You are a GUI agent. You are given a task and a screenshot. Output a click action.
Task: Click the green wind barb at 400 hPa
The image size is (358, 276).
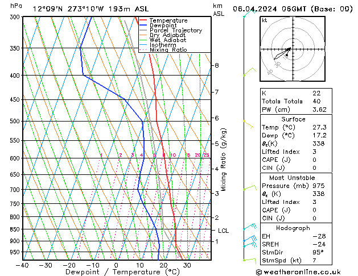tap(249, 72)
